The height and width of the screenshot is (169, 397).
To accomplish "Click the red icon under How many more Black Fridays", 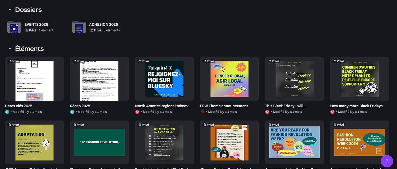I will [332, 112].
